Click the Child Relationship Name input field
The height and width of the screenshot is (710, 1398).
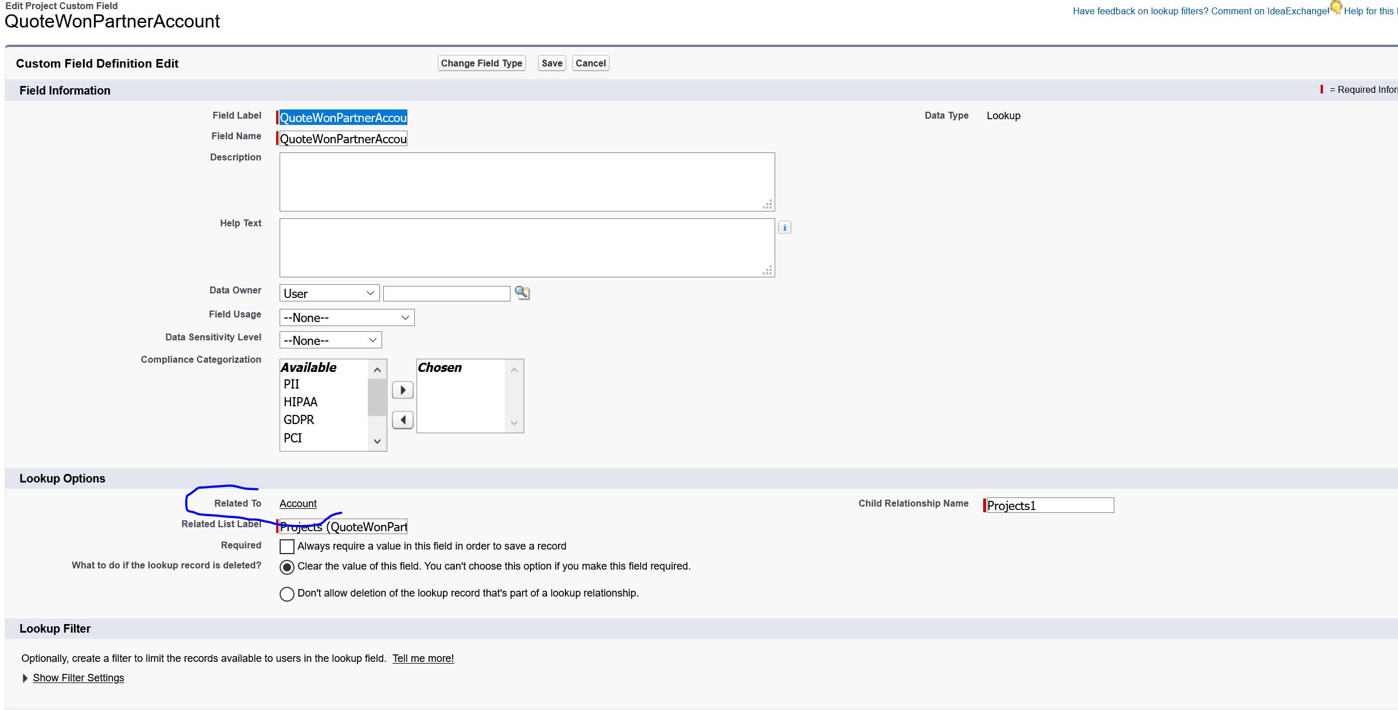[x=1049, y=505]
